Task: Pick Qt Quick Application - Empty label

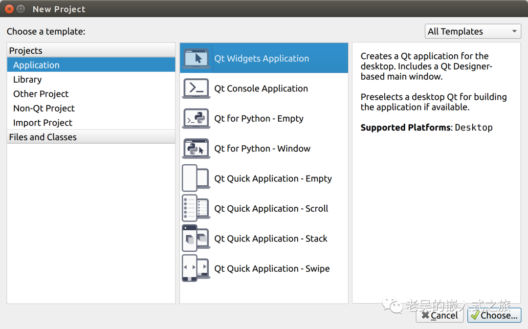Action: click(x=273, y=178)
